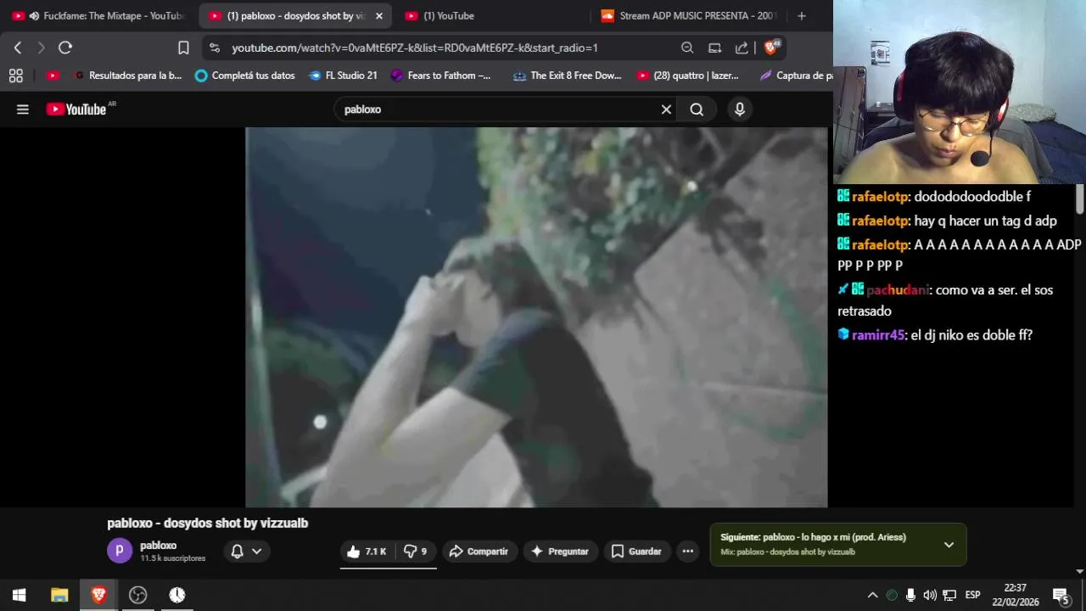Open the Captura de p... bookmark
The height and width of the screenshot is (611, 1086).
click(797, 76)
